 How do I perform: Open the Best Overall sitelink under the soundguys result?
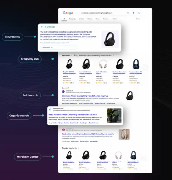pos(74,123)
